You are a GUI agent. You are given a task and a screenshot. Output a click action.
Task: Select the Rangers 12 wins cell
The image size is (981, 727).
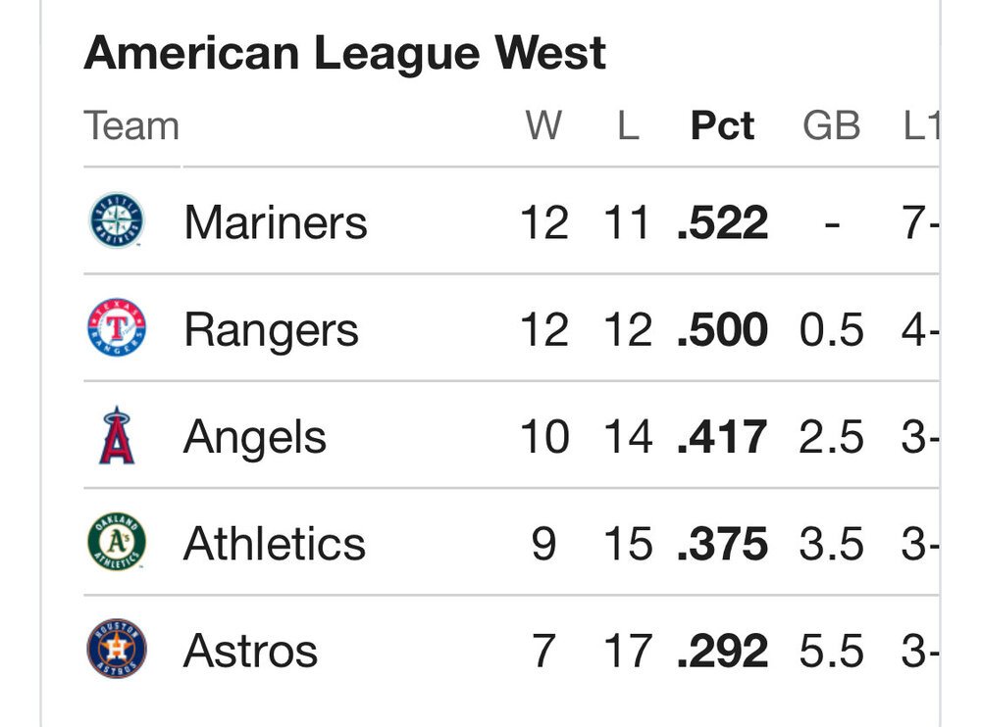tap(543, 329)
